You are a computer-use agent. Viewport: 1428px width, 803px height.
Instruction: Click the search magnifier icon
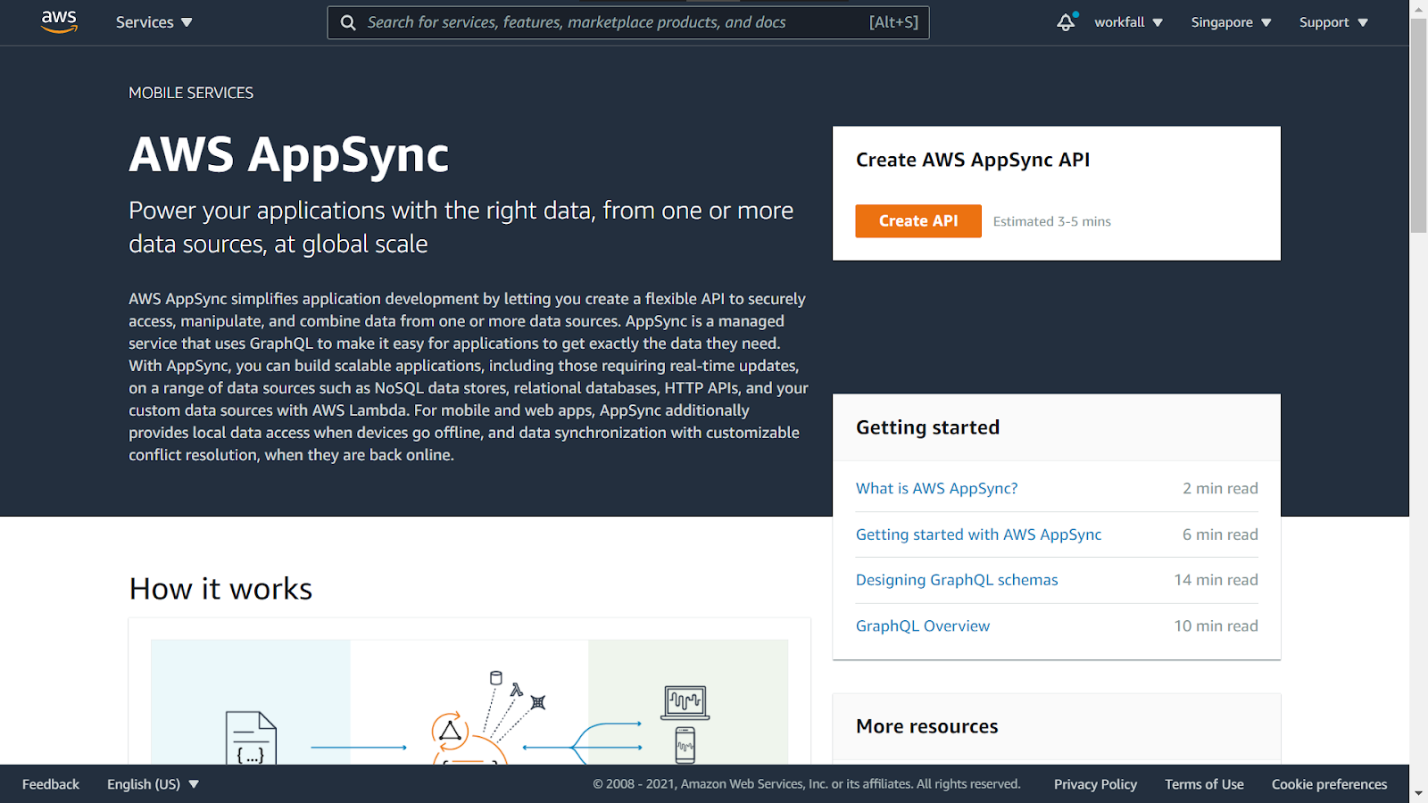(348, 22)
